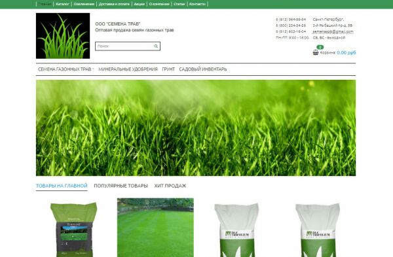Open Статьи in the top menu
The image size is (393, 257).
(x=179, y=4)
